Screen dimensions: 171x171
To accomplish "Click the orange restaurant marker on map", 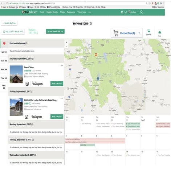I will coord(96,55).
